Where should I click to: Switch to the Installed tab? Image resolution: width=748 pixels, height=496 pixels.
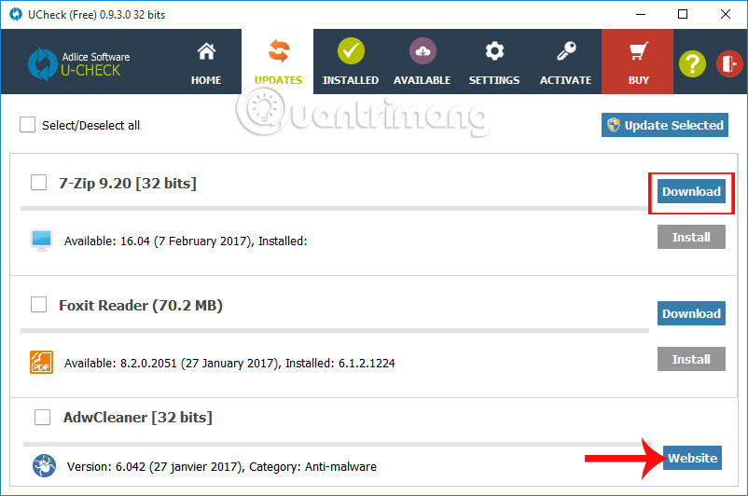(x=350, y=62)
